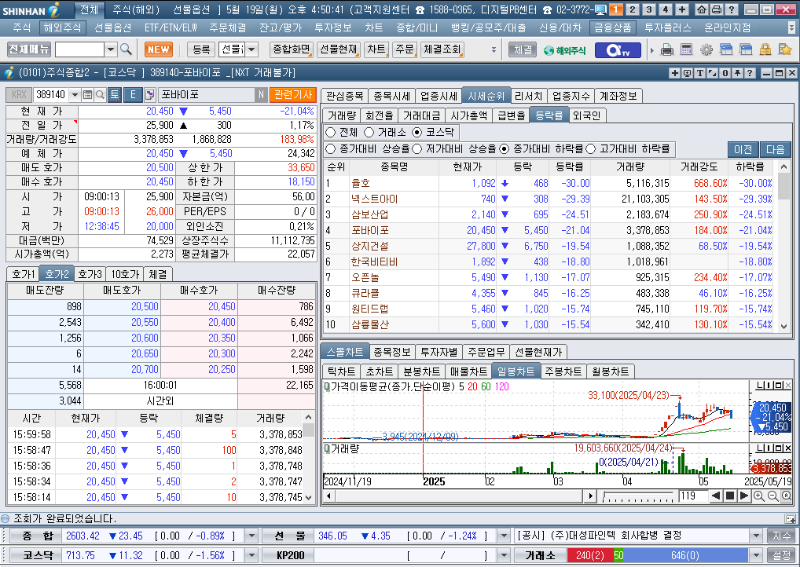Click the T font icon in window title bar
The height and width of the screenshot is (567, 800).
point(700,73)
